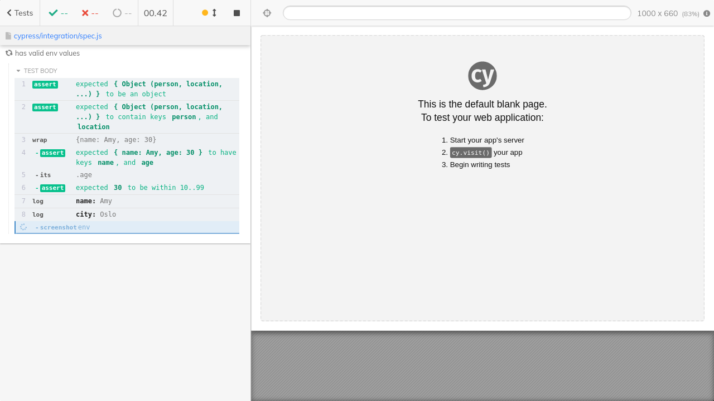Click the running spinner icon beside test title

pos(9,53)
